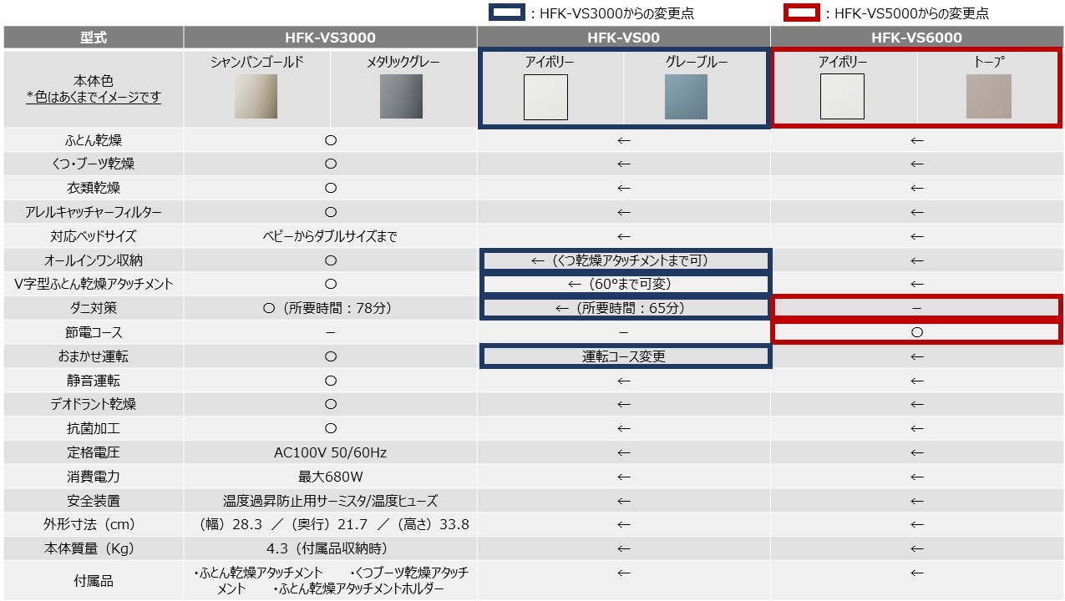Screen dimensions: 1065x601
Task: Click the 外形寸法（cm） row label
Action: coord(94,524)
